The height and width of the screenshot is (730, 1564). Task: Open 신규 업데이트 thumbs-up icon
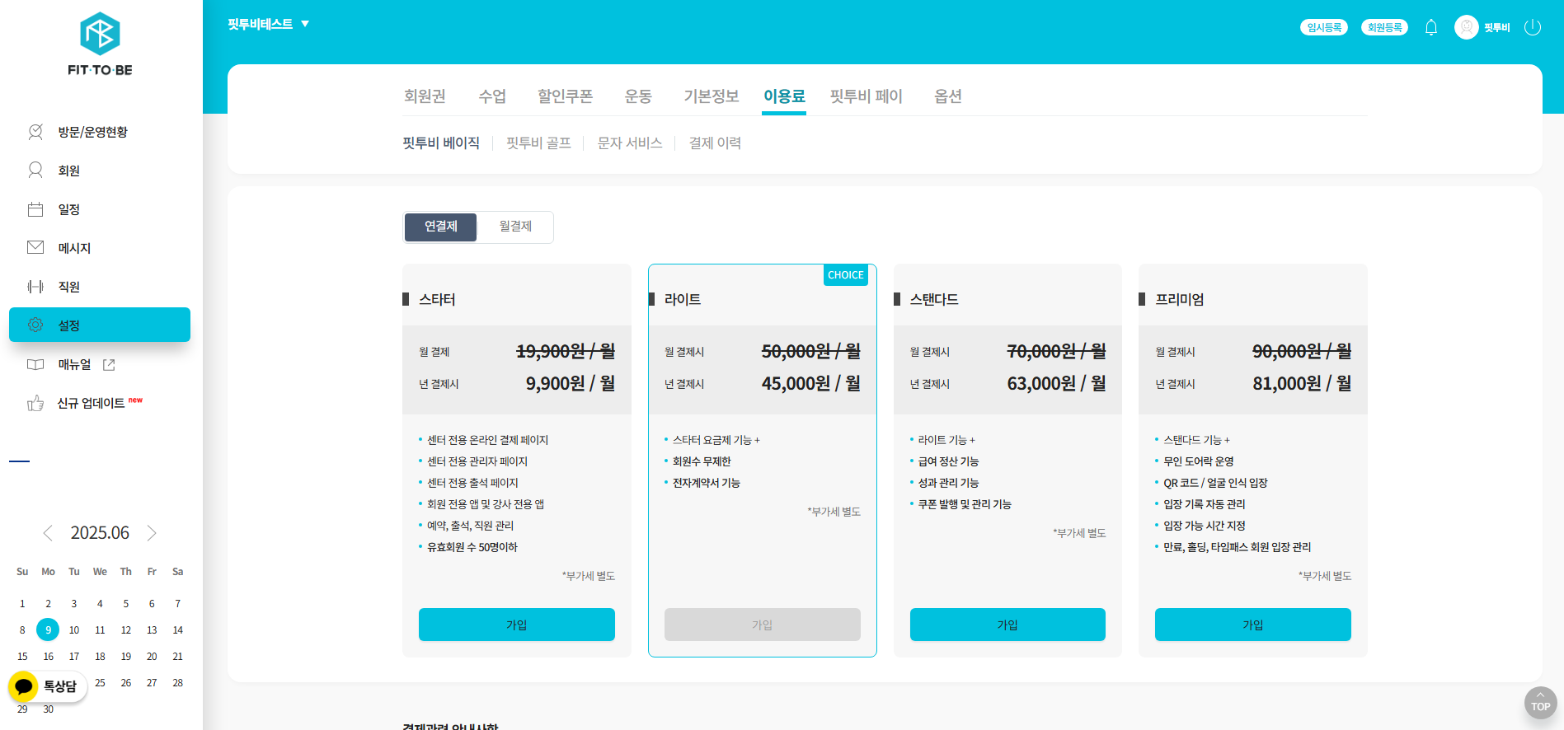pos(35,403)
